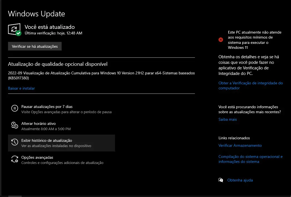The image size is (291, 197).
Task: Click Atualmente 8:00 AM a 5:00 PM text
Action: coord(46,129)
